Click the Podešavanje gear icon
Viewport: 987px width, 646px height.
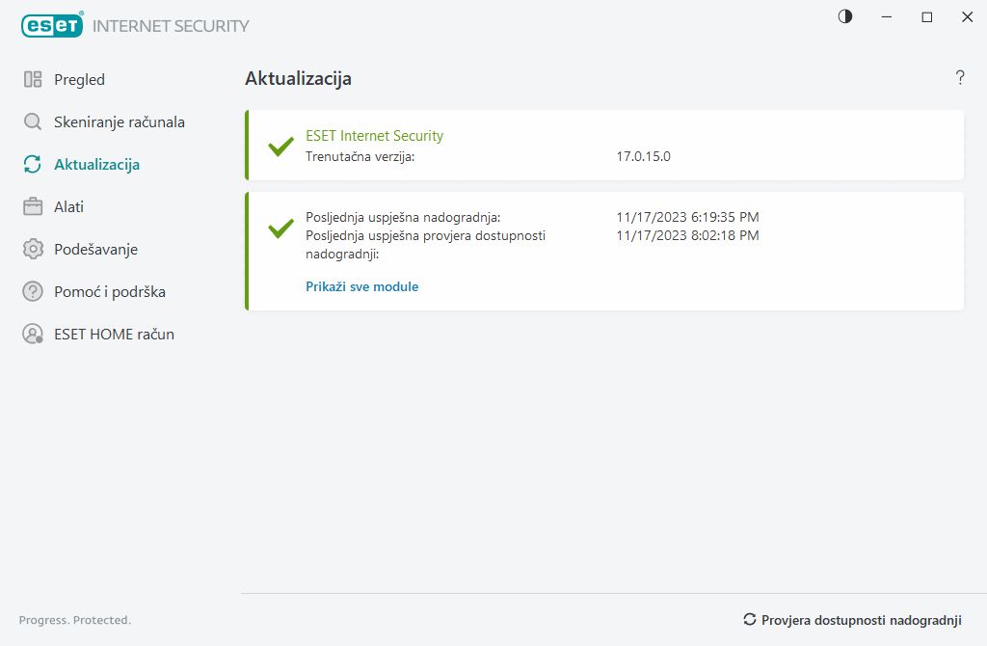33,250
